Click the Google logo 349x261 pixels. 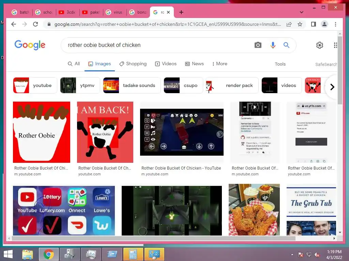[x=30, y=45]
